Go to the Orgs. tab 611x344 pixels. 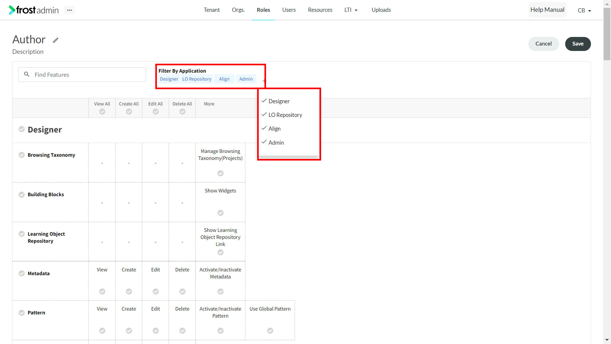238,10
